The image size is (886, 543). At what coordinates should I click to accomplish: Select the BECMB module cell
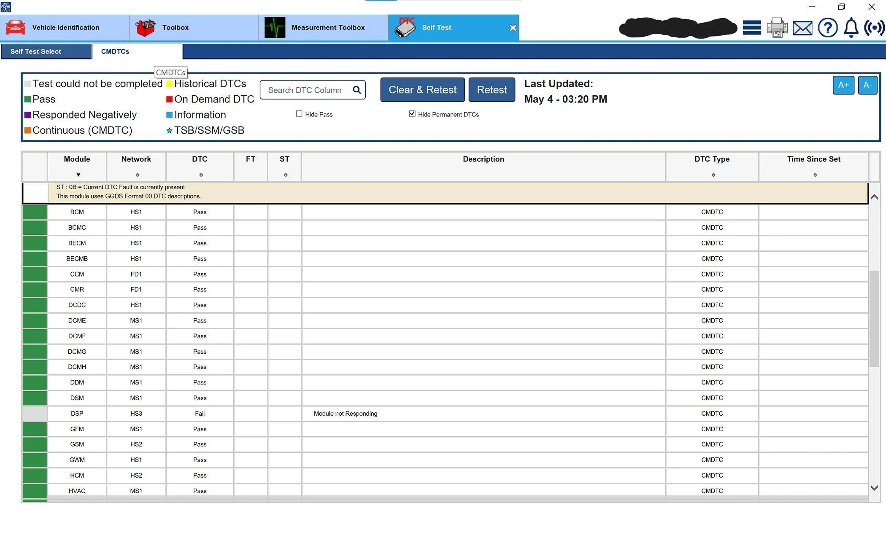tap(77, 259)
